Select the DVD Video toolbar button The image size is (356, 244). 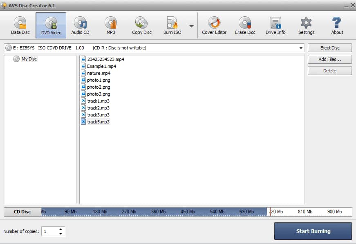51,25
